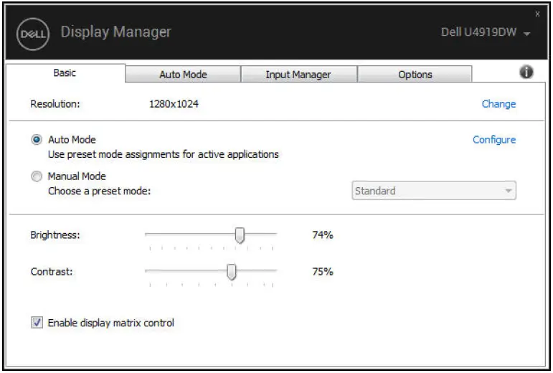
Task: Select the Auto Mode radio button
Action: 37,140
